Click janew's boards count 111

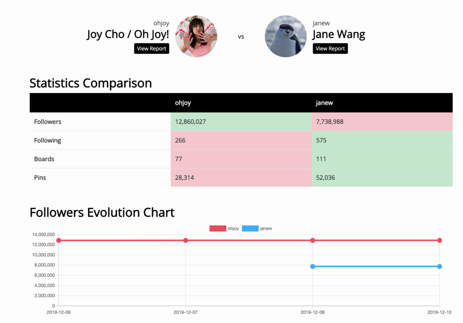(321, 159)
